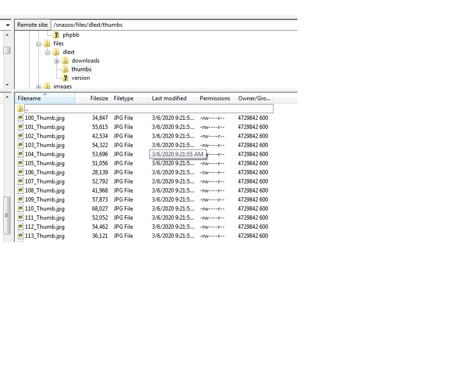Sort by Filename column header
449x382 pixels.
[x=44, y=98]
